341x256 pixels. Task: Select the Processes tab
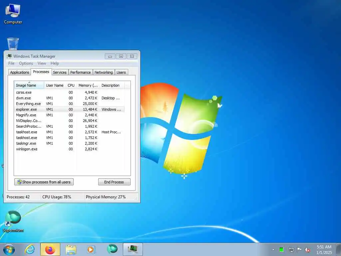41,72
